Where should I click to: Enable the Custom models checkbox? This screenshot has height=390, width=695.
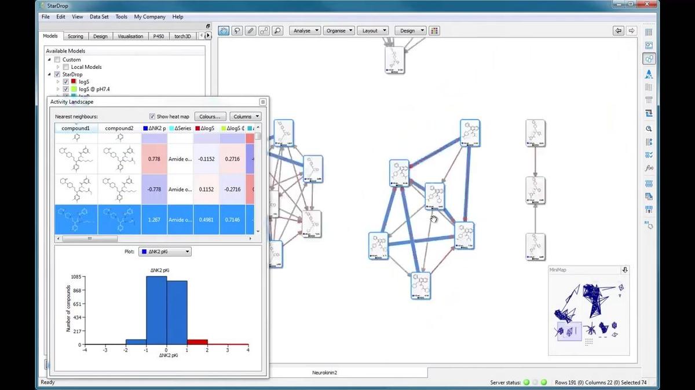pos(57,59)
